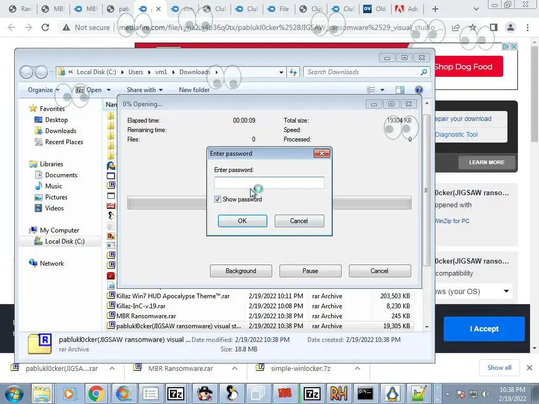Open Recent Places in sidebar
Image resolution: width=539 pixels, height=404 pixels.
pos(64,142)
